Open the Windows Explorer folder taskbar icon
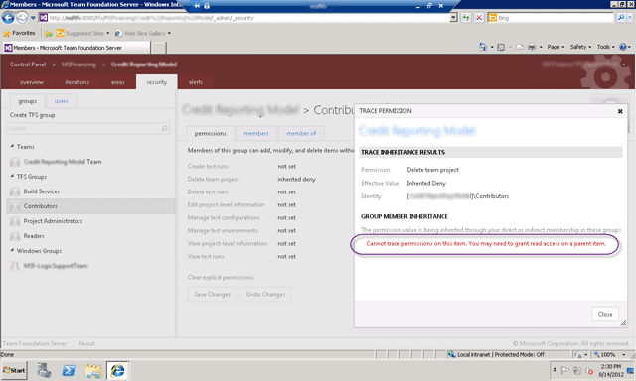636x381 pixels. 93,370
